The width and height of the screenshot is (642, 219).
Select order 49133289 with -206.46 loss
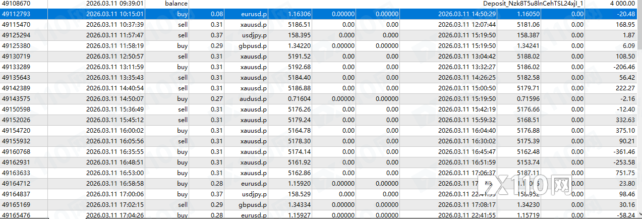pyautogui.click(x=16, y=67)
